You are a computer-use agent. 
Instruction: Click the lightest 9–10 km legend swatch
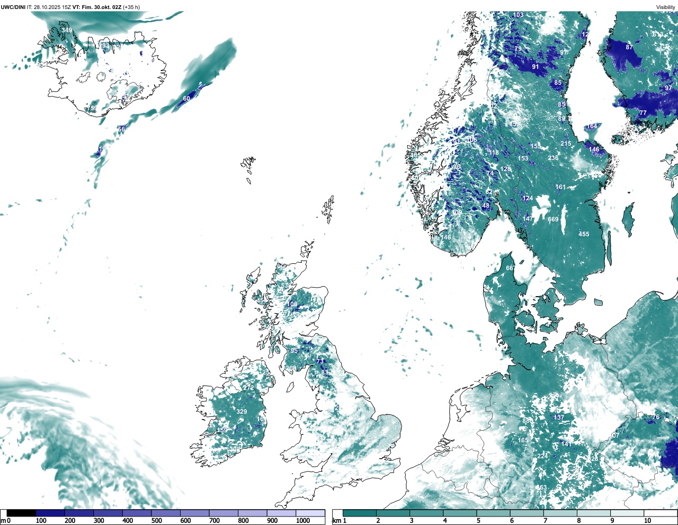pos(627,513)
